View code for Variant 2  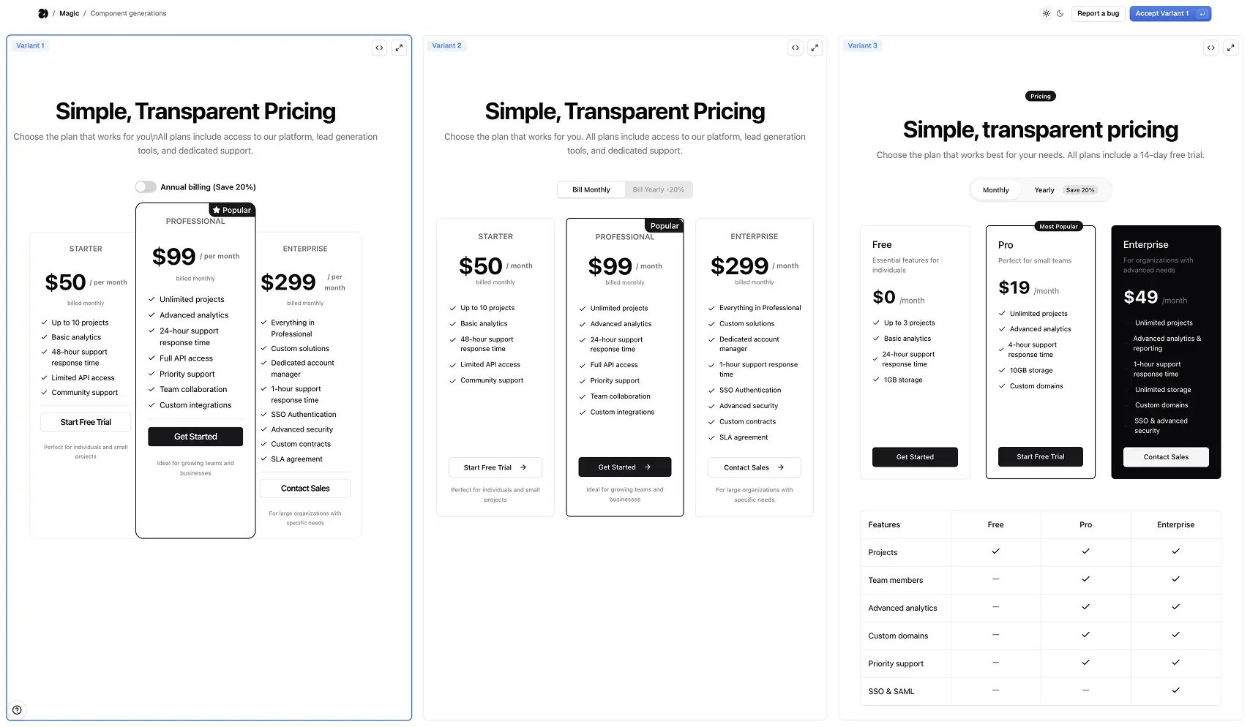pyautogui.click(x=796, y=48)
